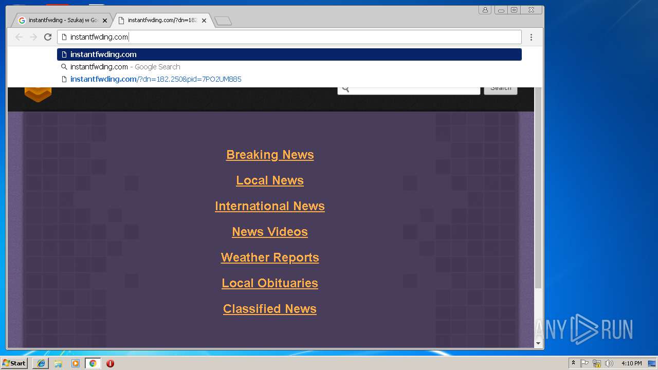Click the browser back arrow
658x370 pixels.
coord(19,37)
